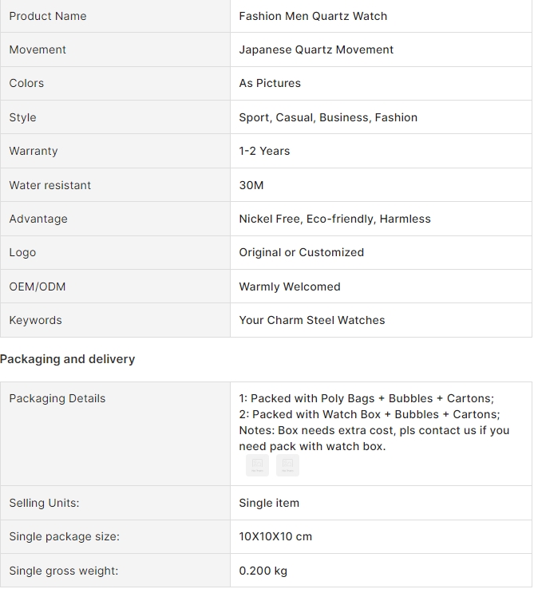Click the 0.200 kg gross weight value
The image size is (534, 589).
[263, 571]
